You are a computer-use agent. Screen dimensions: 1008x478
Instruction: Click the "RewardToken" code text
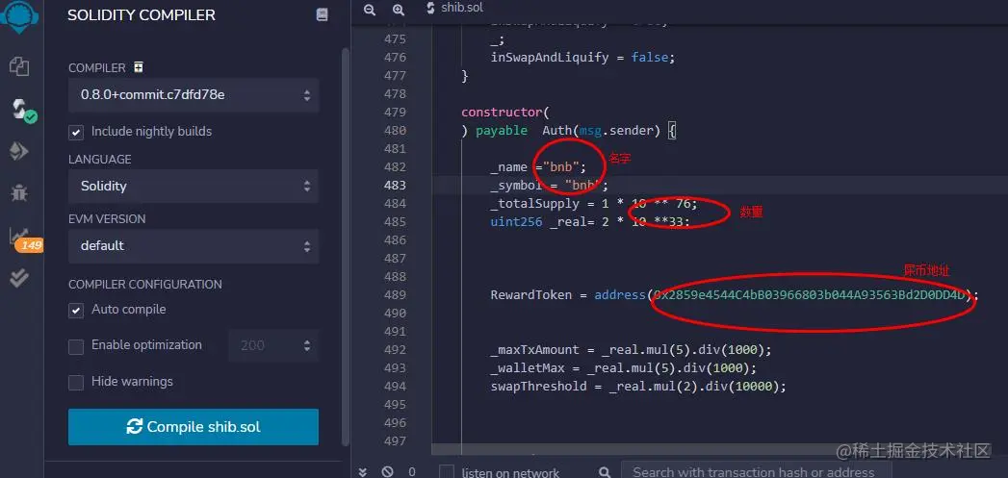(531, 295)
